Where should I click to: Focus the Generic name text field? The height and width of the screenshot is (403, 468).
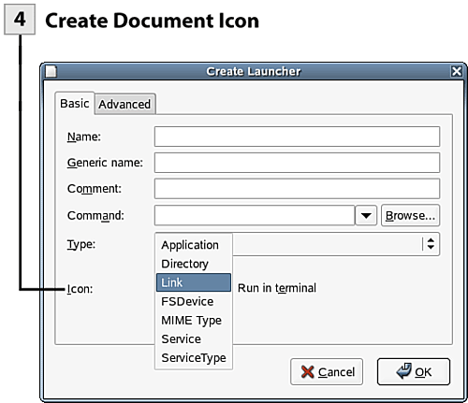[x=297, y=163]
